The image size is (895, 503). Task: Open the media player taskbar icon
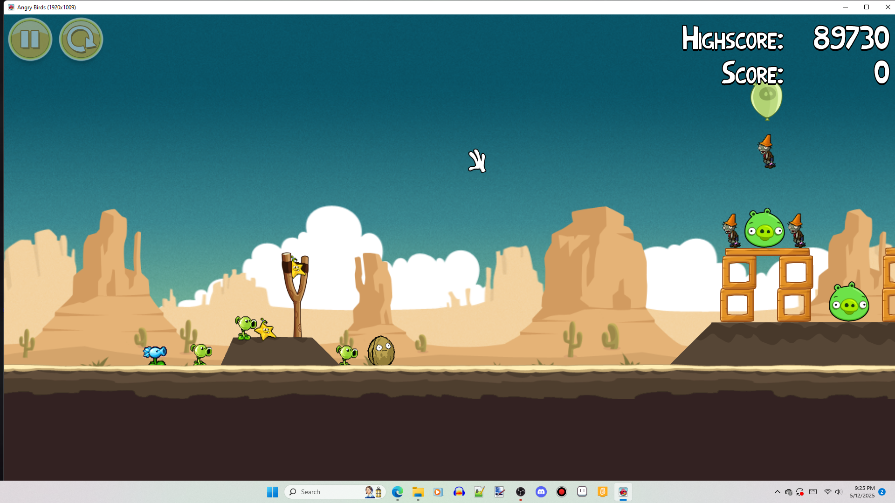pyautogui.click(x=438, y=492)
